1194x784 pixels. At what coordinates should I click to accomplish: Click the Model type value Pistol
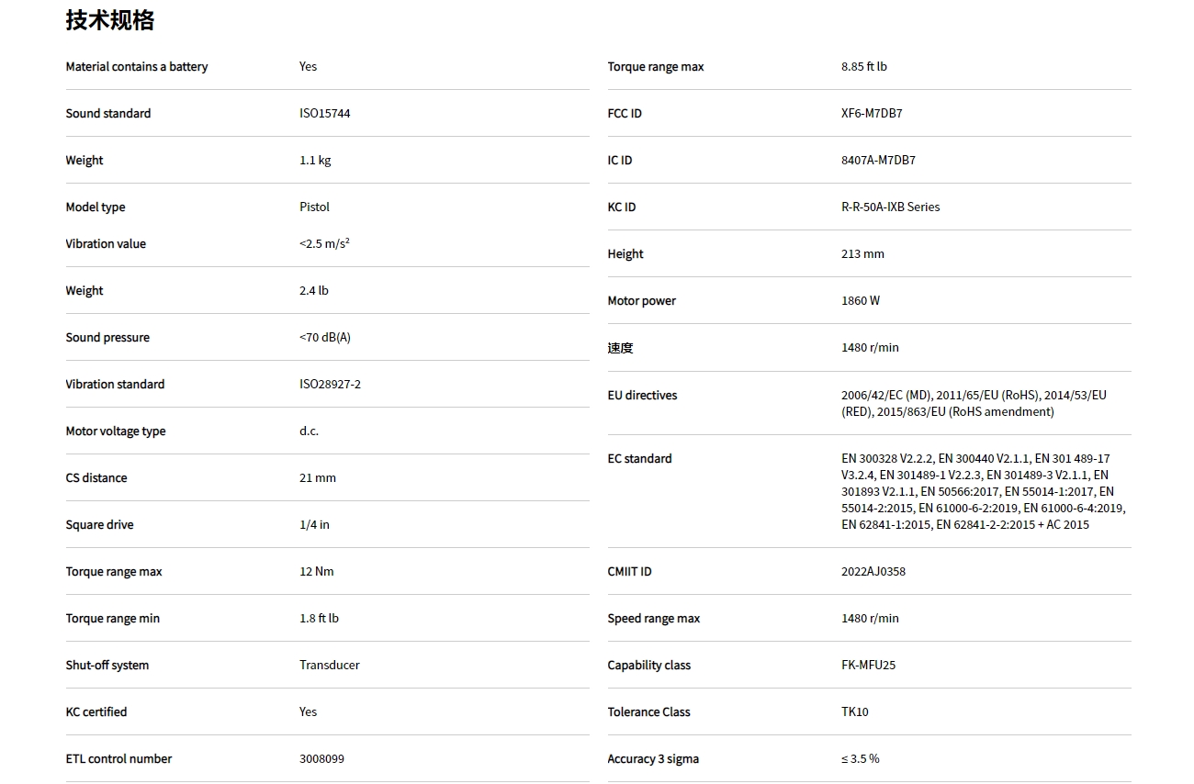pos(314,207)
